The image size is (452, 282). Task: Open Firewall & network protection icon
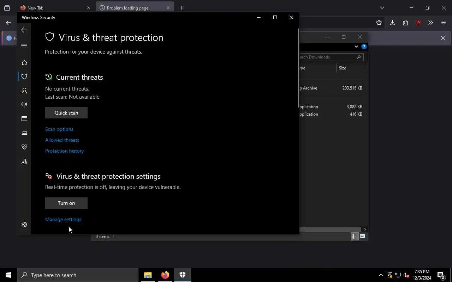coord(24,105)
